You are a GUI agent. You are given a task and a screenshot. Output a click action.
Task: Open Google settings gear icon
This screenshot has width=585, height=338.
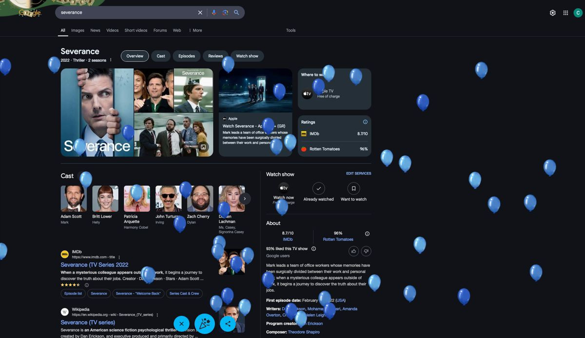click(x=552, y=13)
